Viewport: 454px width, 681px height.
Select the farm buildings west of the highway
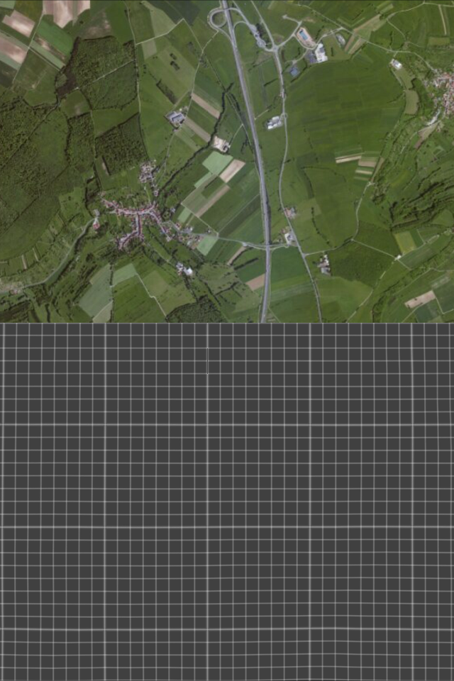pyautogui.click(x=176, y=118)
